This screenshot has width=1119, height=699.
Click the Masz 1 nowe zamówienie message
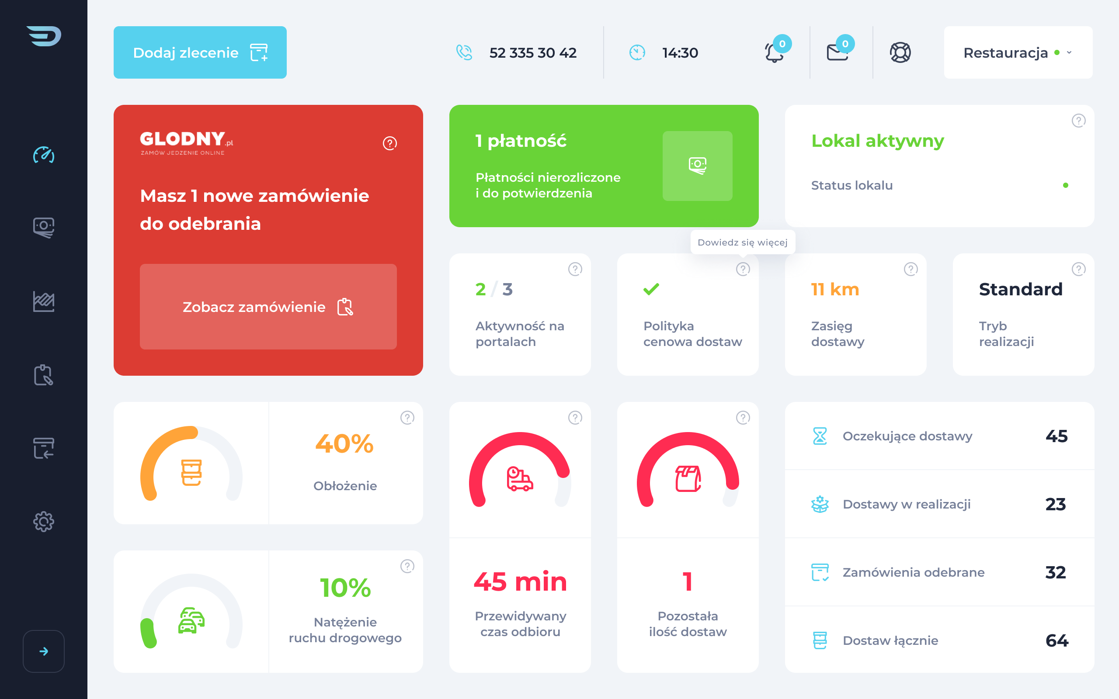click(254, 209)
